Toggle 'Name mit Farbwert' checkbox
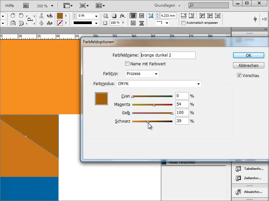The image size is (269, 201). (x=127, y=64)
